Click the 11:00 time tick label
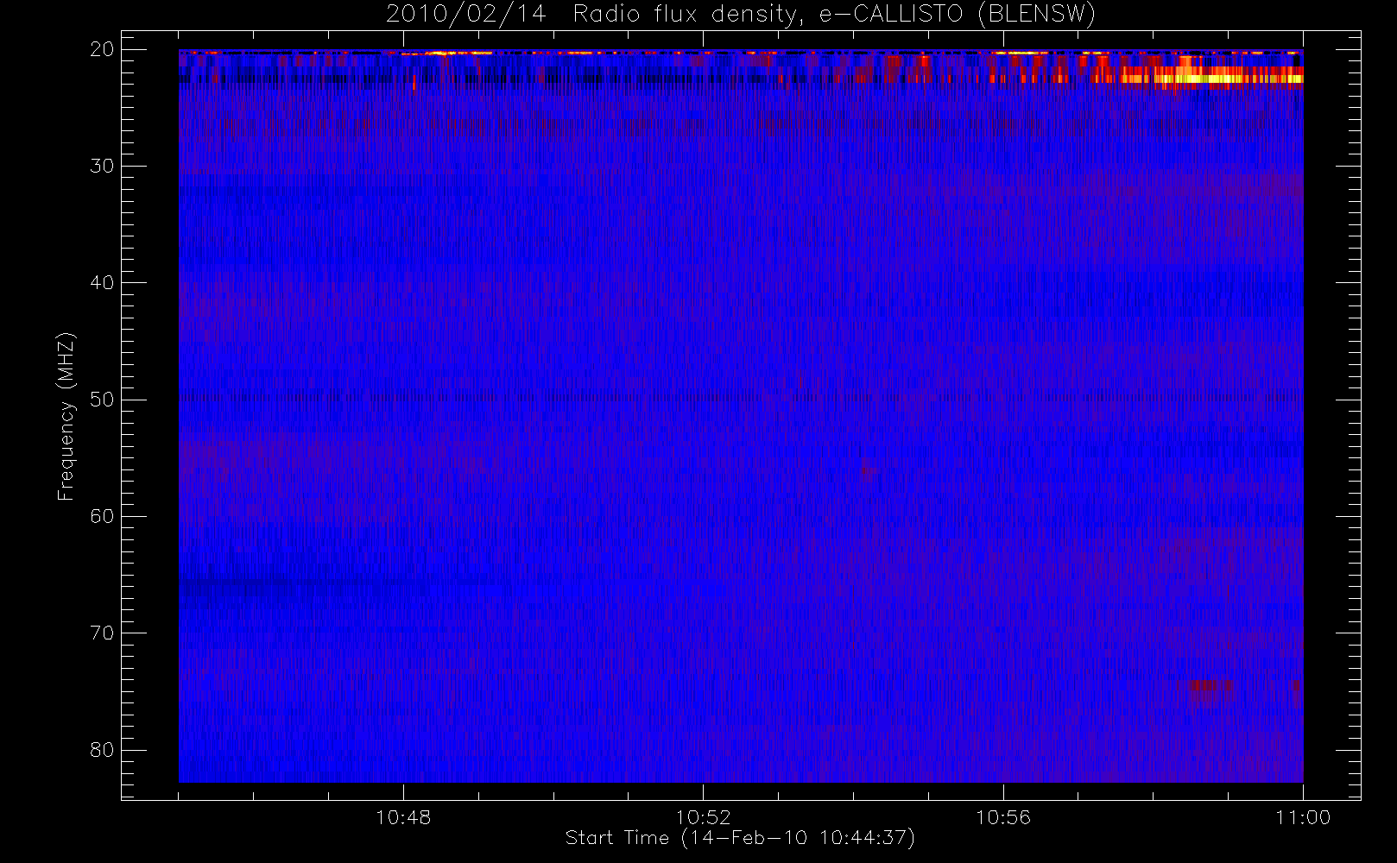Screen dimensions: 1397x863 (1303, 817)
